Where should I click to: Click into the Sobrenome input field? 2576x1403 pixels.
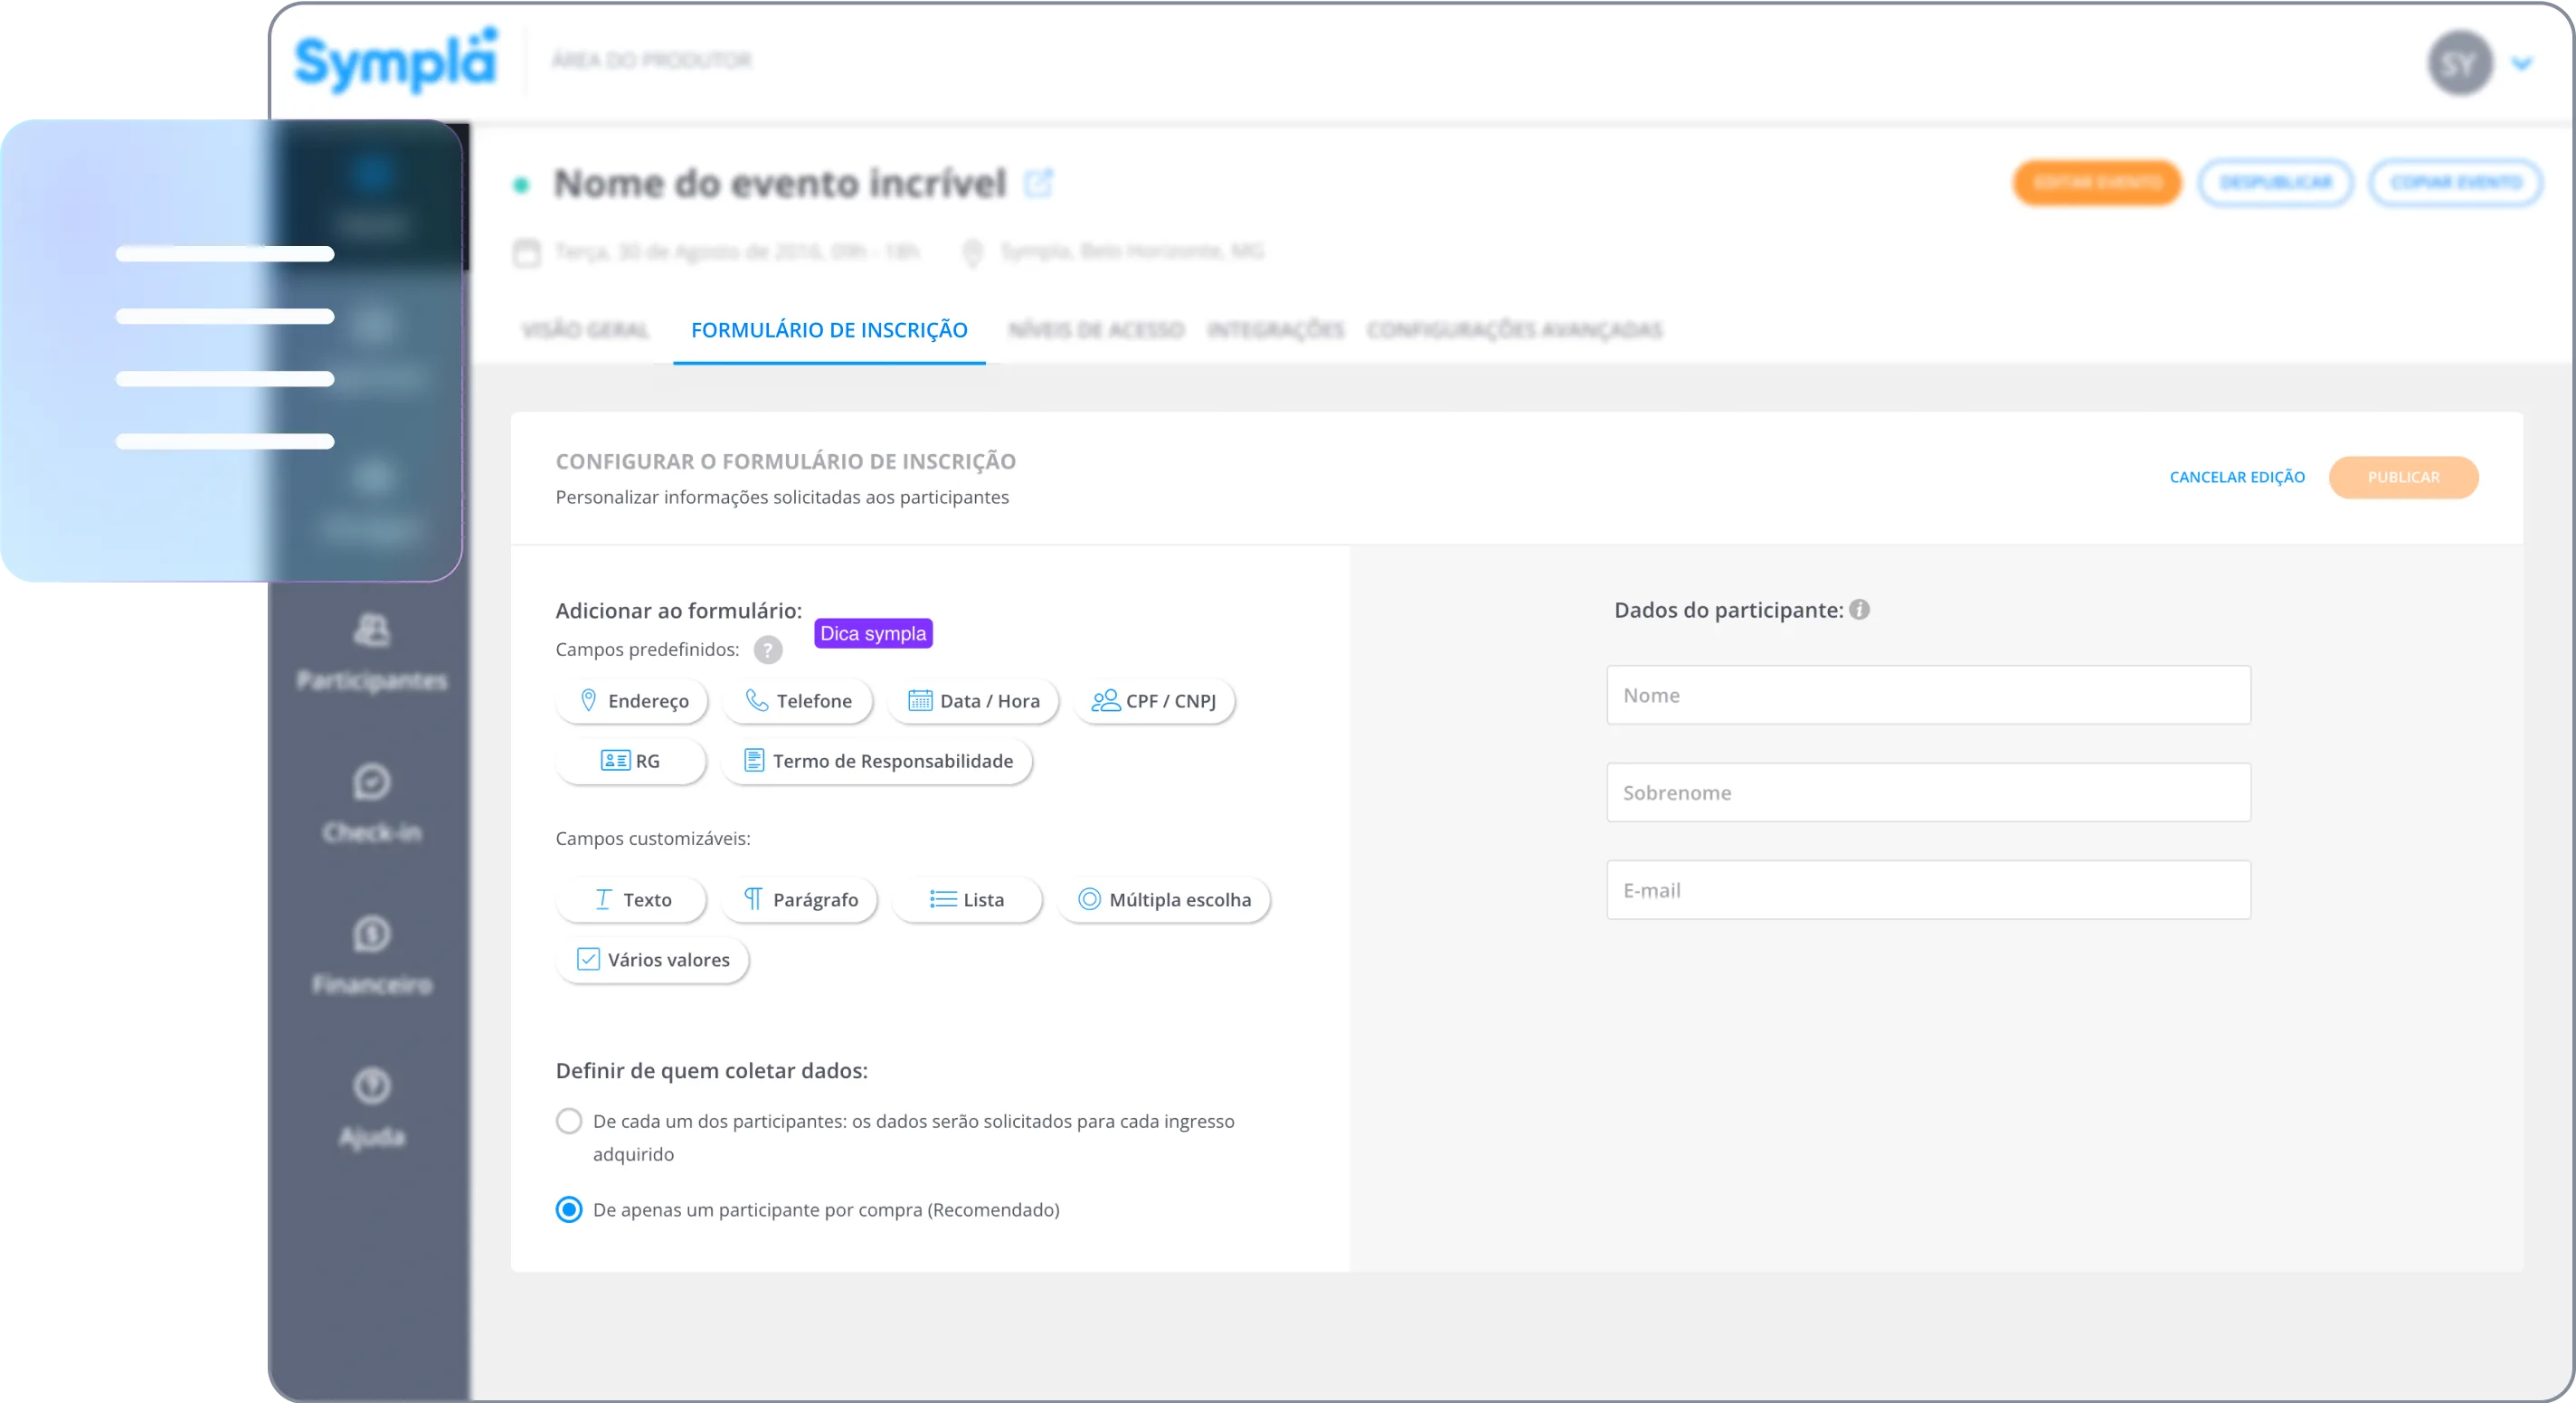1928,793
